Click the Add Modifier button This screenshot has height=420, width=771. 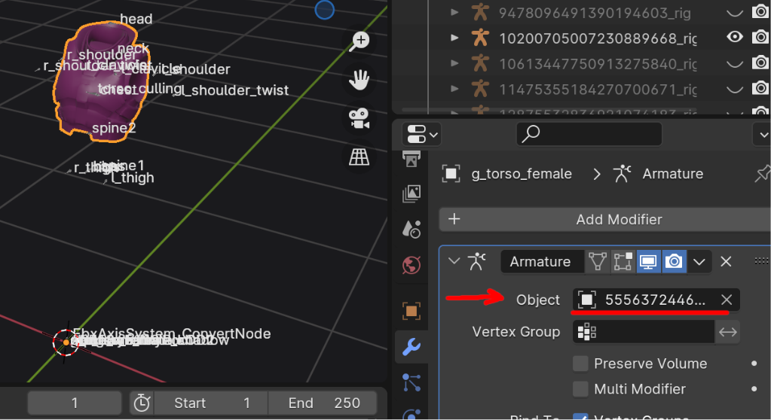[604, 219]
